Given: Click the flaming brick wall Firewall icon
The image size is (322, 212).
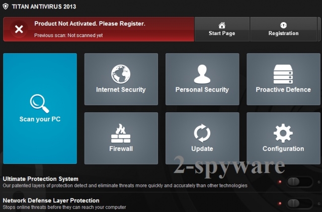Looking at the screenshot, I should pos(121,133).
